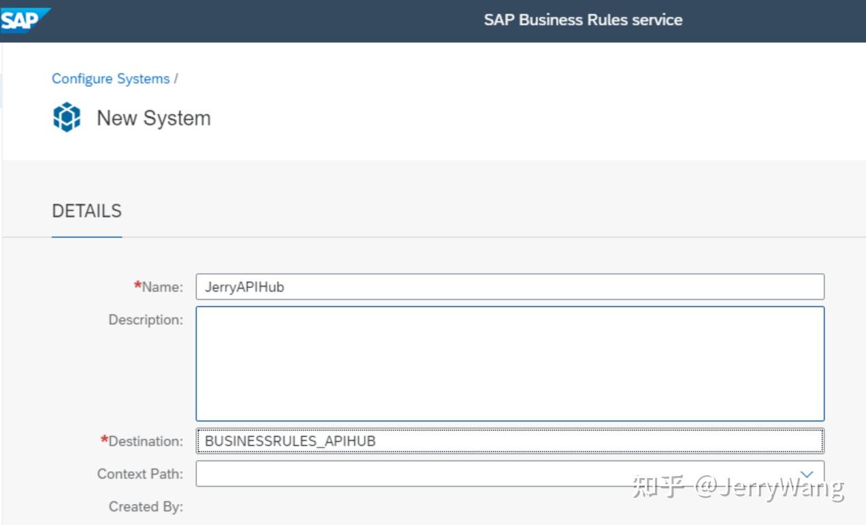
Task: Click the Description label
Action: point(144,319)
